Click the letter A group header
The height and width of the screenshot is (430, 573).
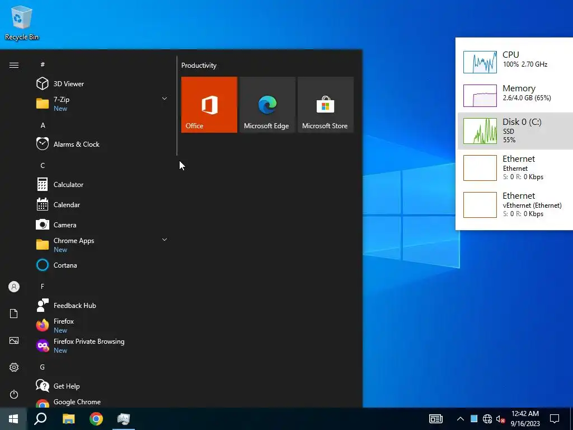[x=43, y=125]
